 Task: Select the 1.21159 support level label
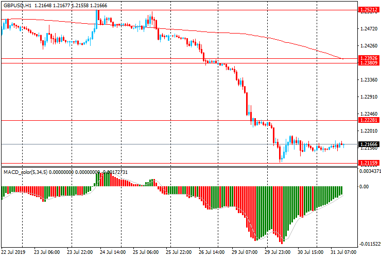pos(369,163)
